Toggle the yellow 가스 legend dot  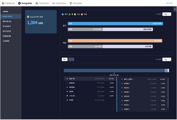click(75, 14)
